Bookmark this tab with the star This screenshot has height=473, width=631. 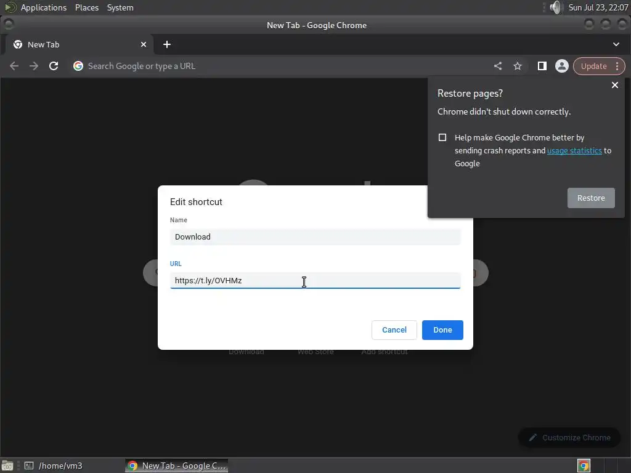click(x=518, y=66)
